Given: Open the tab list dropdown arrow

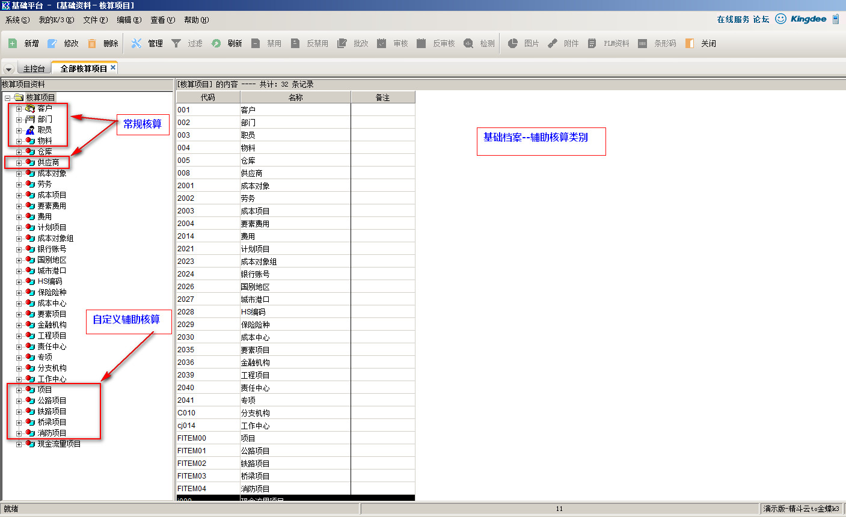Looking at the screenshot, I should coord(8,69).
